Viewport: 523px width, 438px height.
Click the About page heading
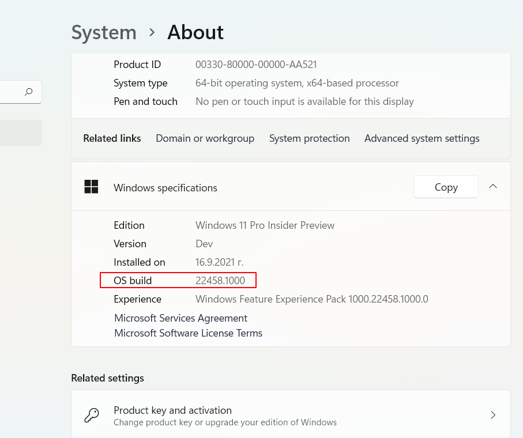pyautogui.click(x=195, y=33)
